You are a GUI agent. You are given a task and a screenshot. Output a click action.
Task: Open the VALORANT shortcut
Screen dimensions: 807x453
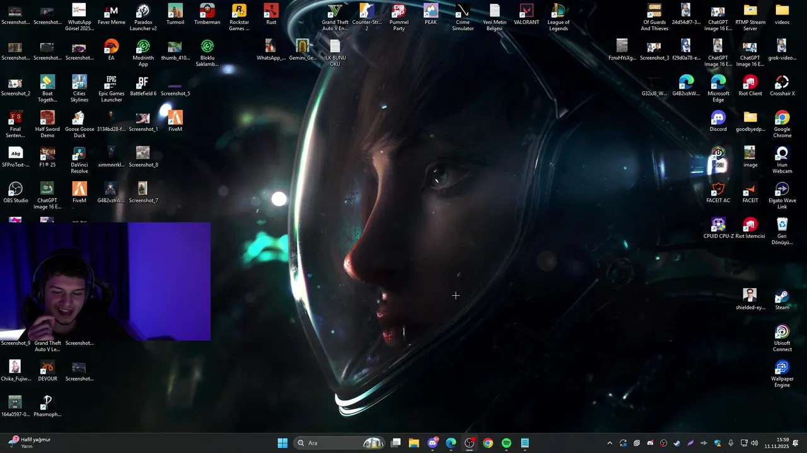pos(526,15)
